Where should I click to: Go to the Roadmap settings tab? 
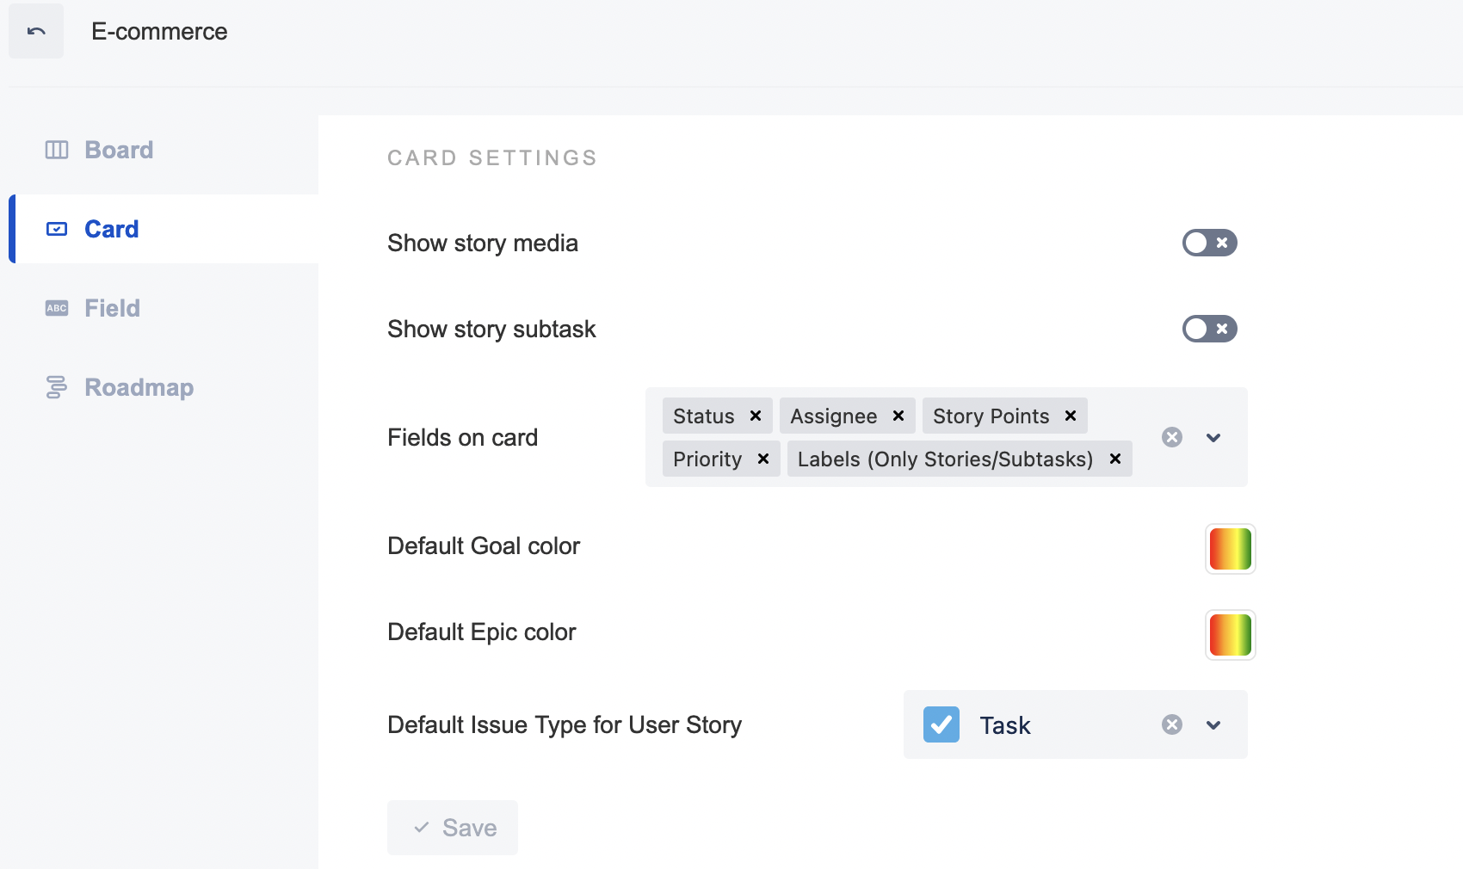pyautogui.click(x=139, y=387)
